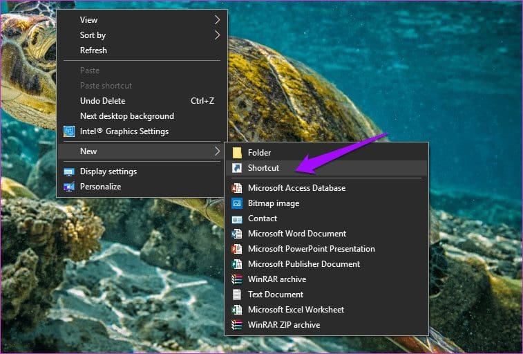This screenshot has height=354, width=523.
Task: Expand the Sort by submenu arrow
Action: pos(217,35)
